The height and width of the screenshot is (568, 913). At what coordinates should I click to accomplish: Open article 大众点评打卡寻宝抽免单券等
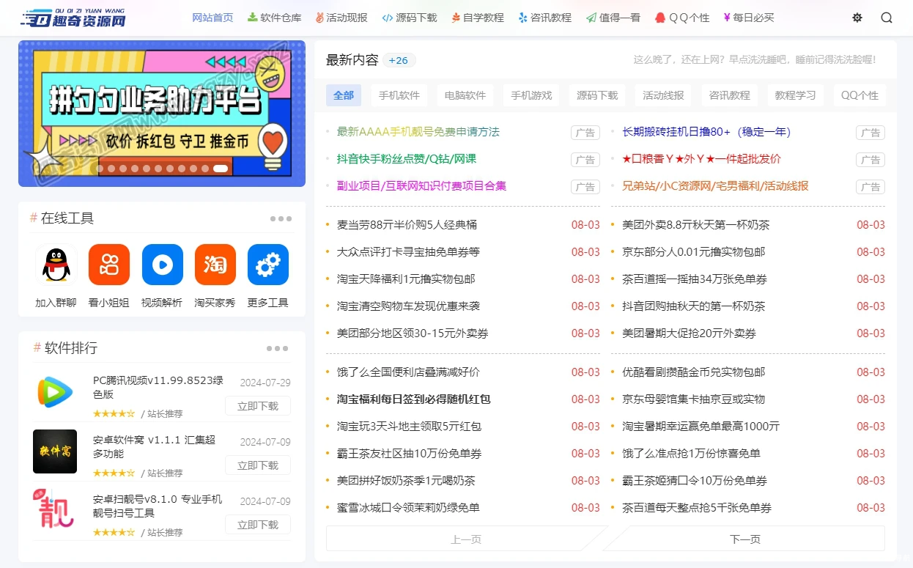408,252
